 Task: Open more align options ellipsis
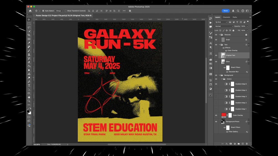124,11
